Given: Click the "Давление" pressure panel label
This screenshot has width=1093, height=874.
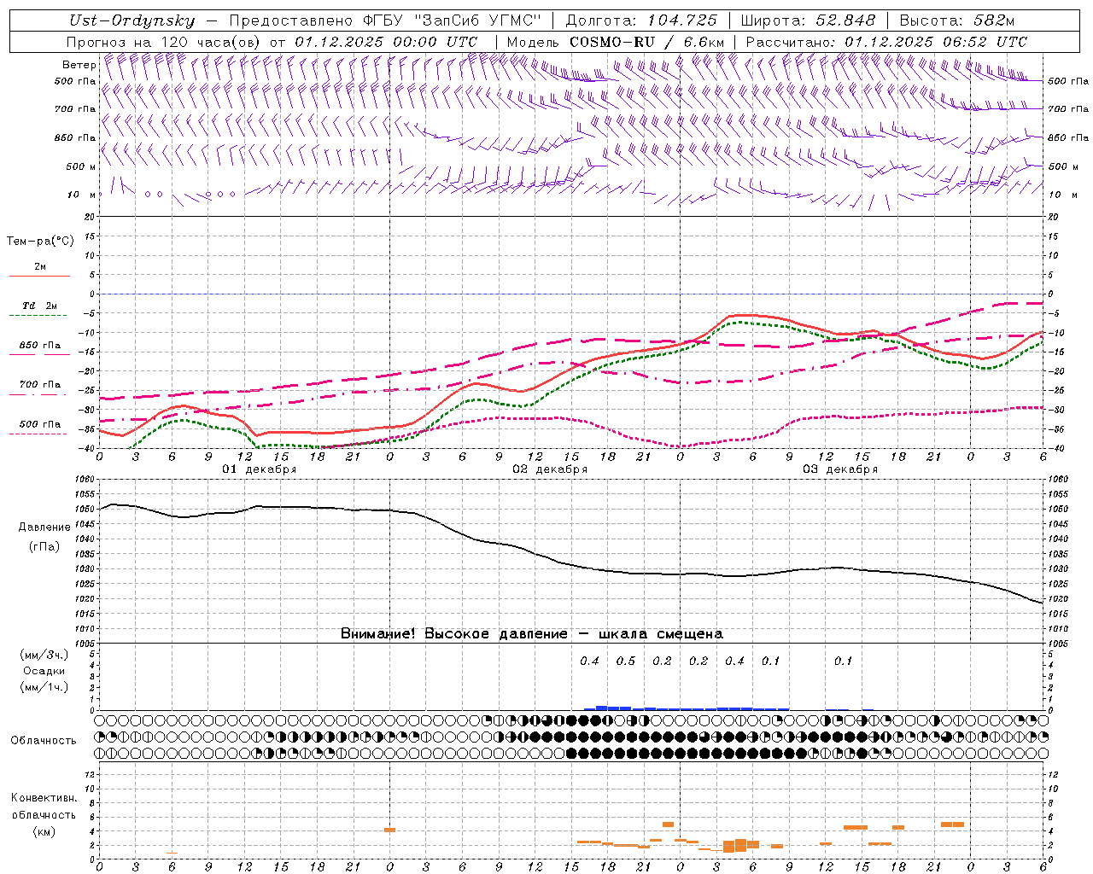Looking at the screenshot, I should [44, 527].
